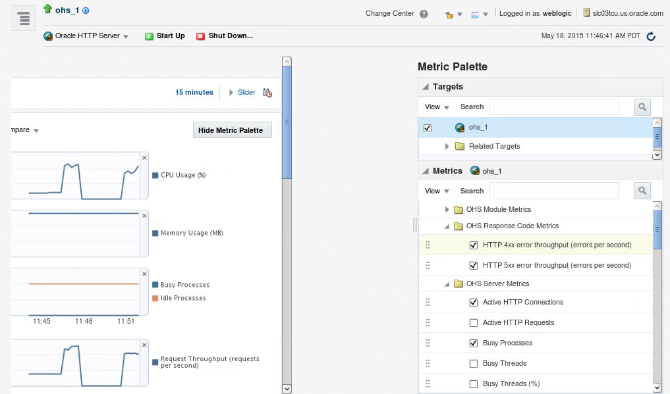670x394 pixels.
Task: Click ohs_1 globe icon in Metrics header
Action: pyautogui.click(x=475, y=170)
